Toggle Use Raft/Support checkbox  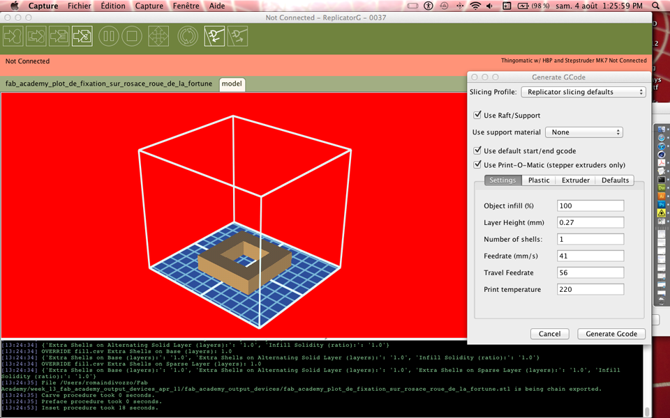[x=477, y=115]
